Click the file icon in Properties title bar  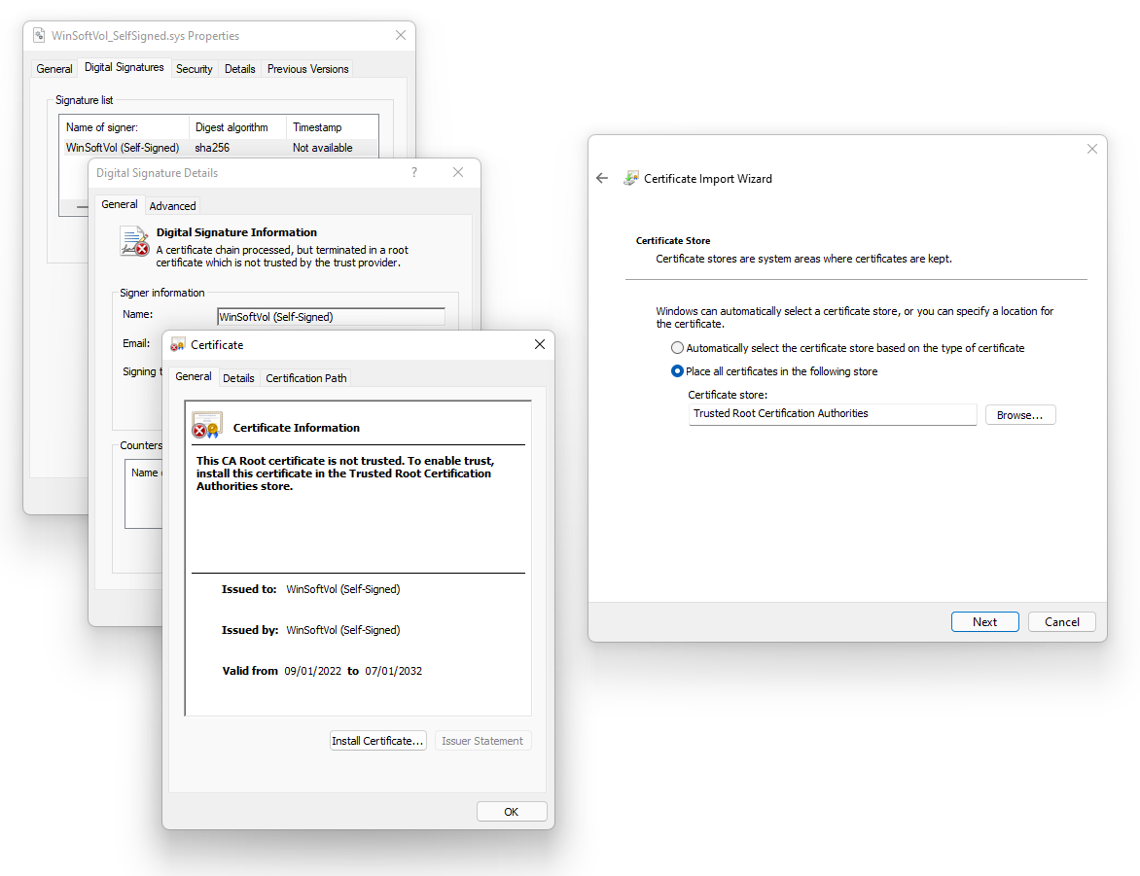(x=39, y=35)
